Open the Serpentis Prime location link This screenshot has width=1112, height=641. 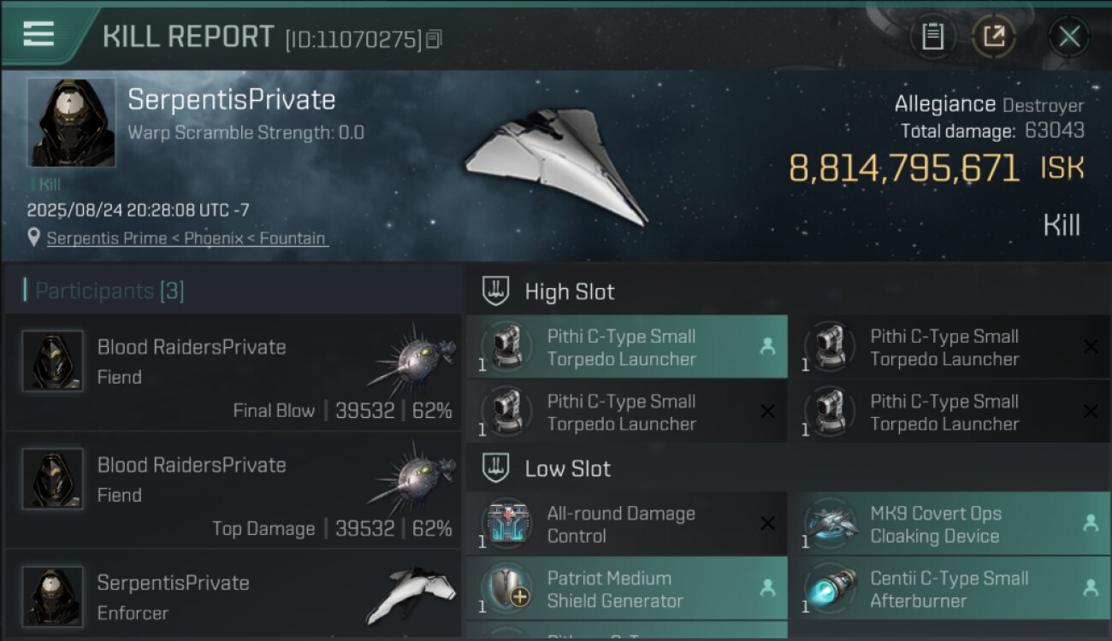[186, 238]
